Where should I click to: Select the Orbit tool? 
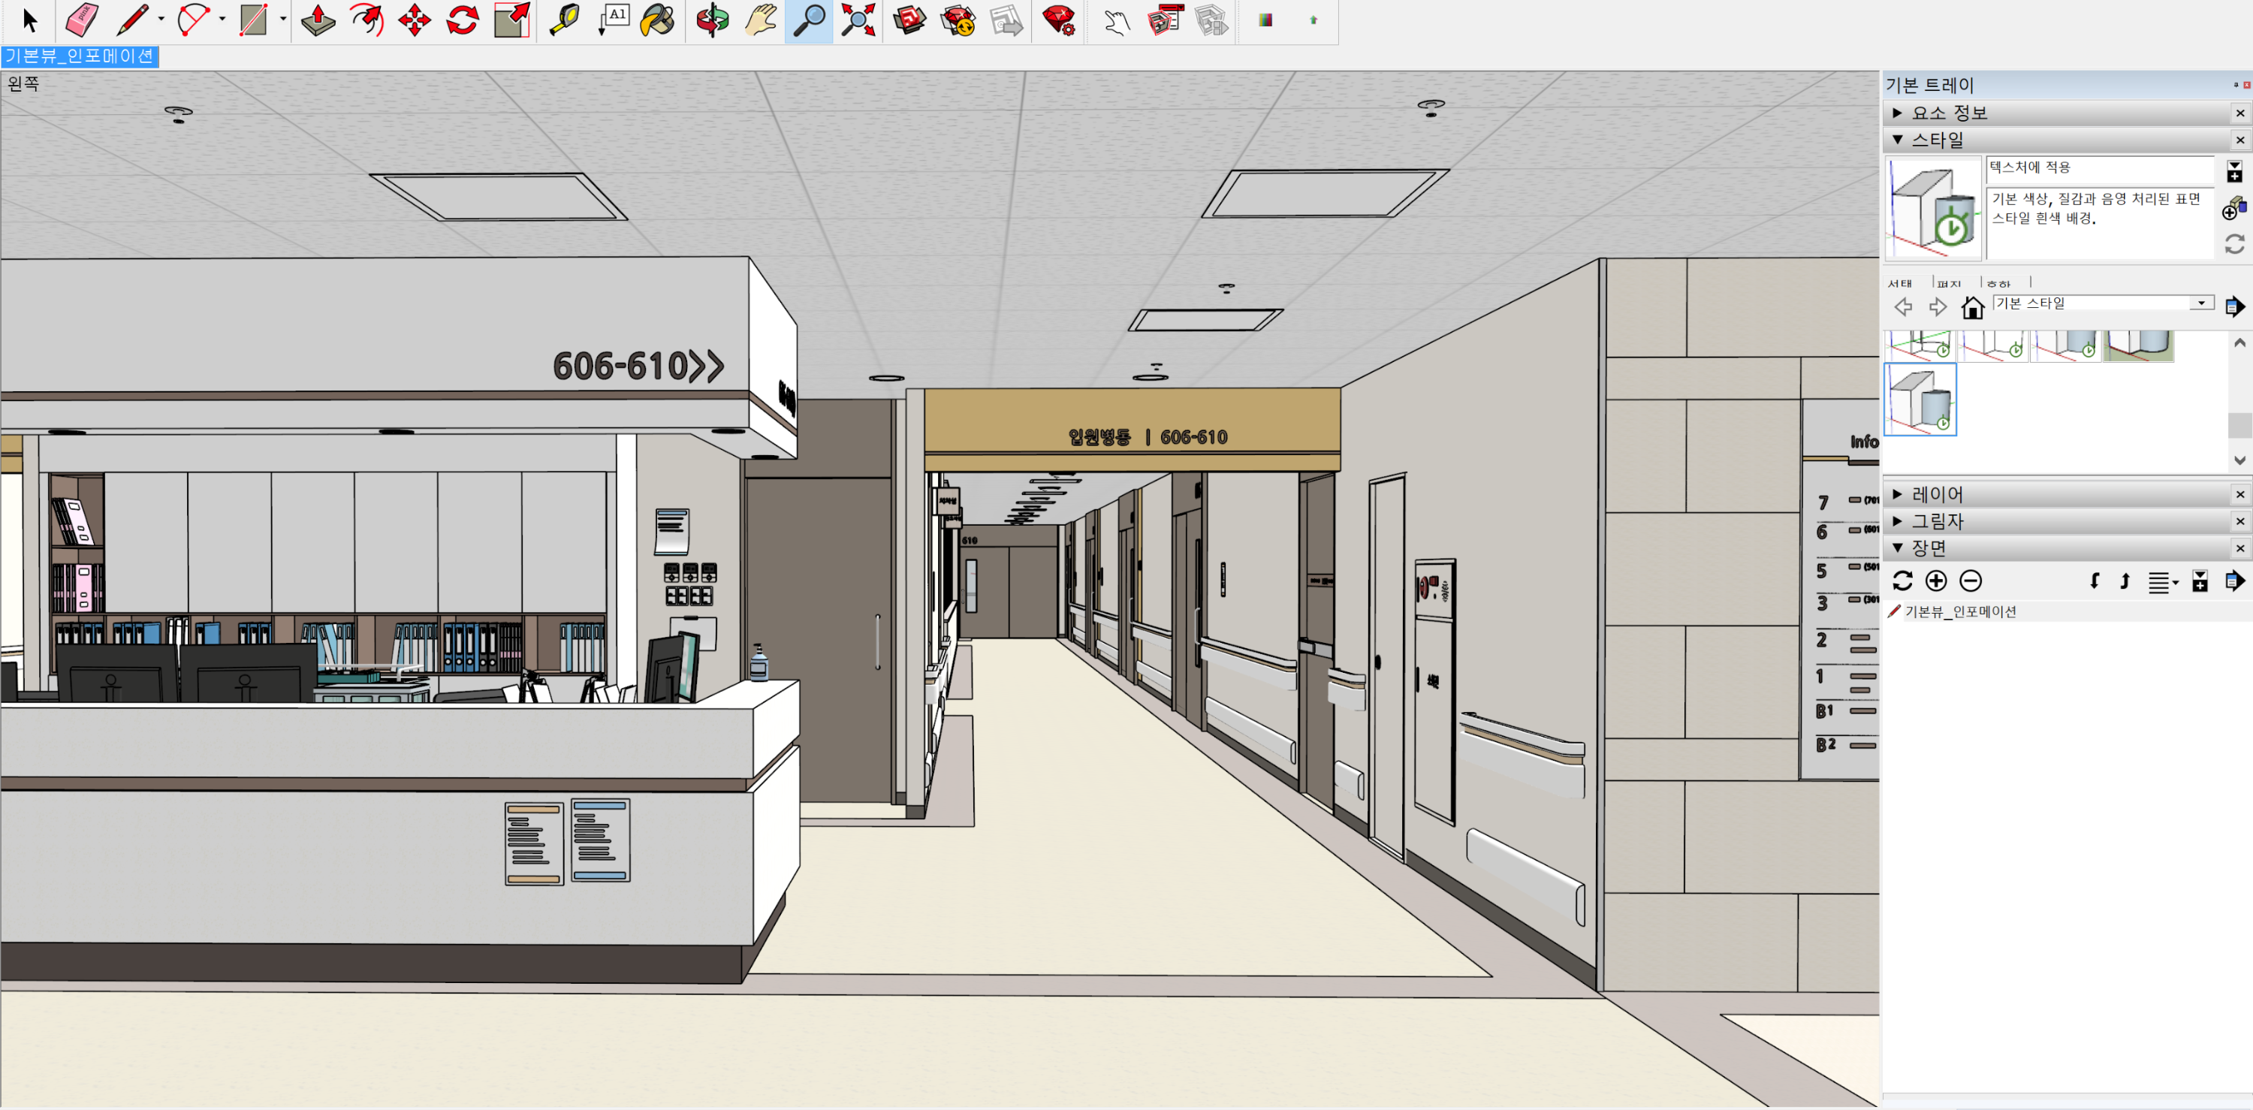(712, 20)
